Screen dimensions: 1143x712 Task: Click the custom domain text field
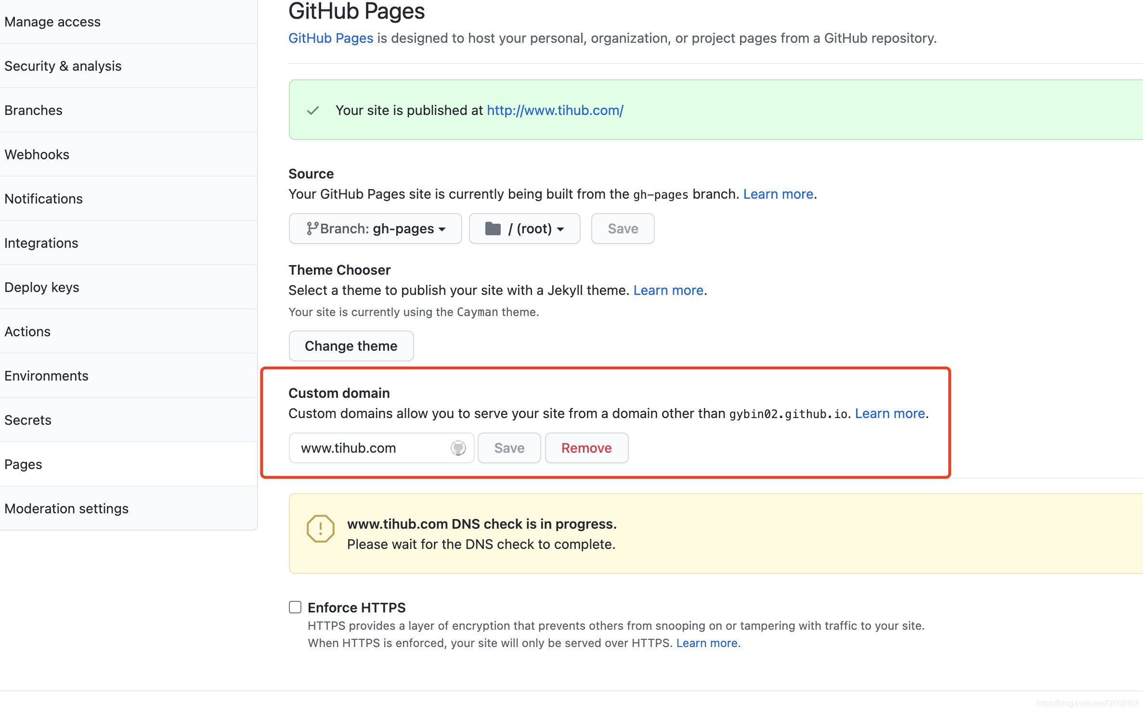tap(371, 448)
